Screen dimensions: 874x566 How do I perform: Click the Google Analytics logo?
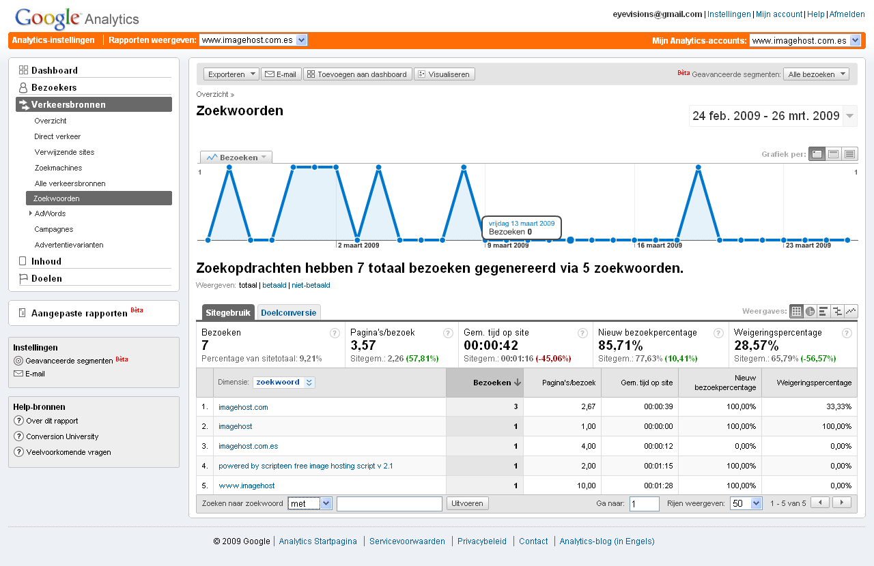pyautogui.click(x=76, y=18)
